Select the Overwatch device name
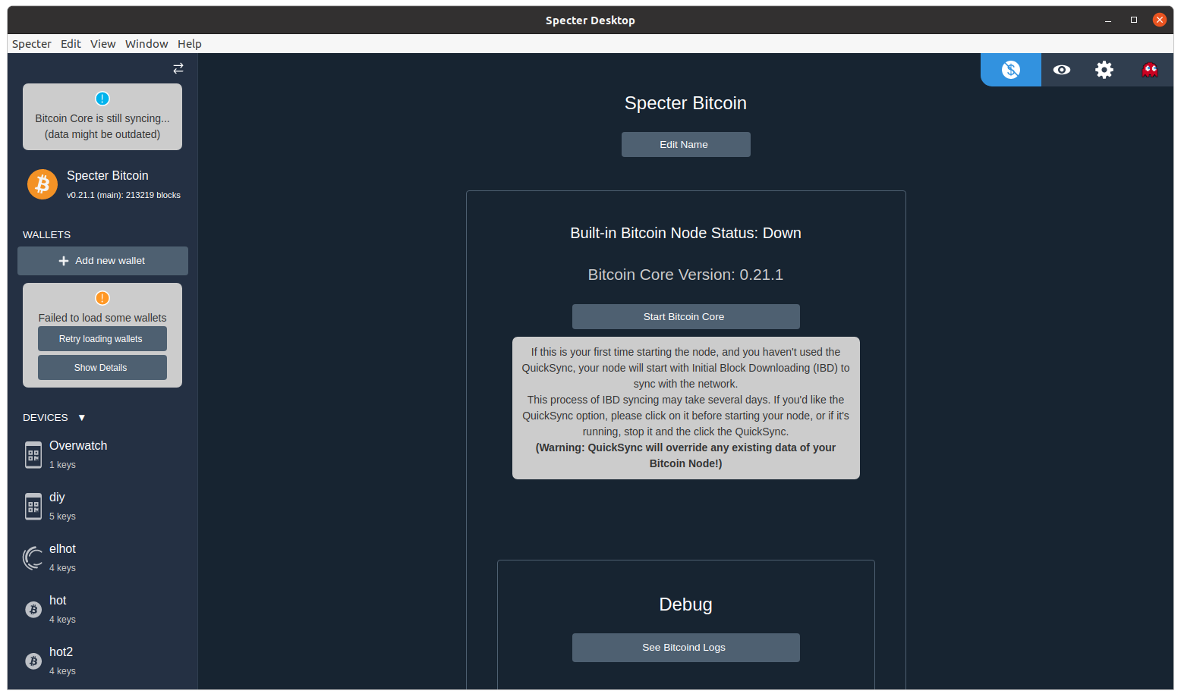The width and height of the screenshot is (1181, 697). click(78, 446)
